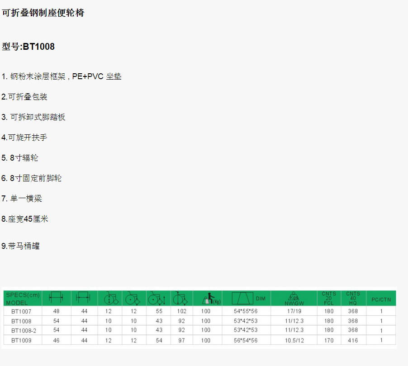Select feature line 7. 单一横梁
408x366 pixels.
22,199
